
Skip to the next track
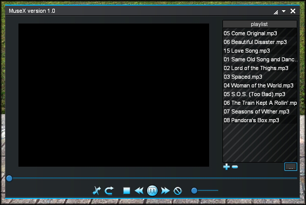[x=165, y=191]
